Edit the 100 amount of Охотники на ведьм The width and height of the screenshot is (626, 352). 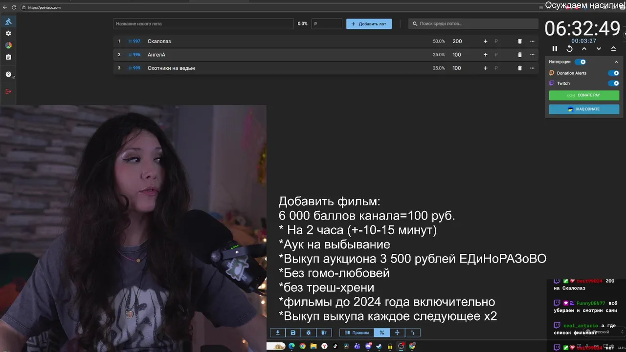click(457, 68)
